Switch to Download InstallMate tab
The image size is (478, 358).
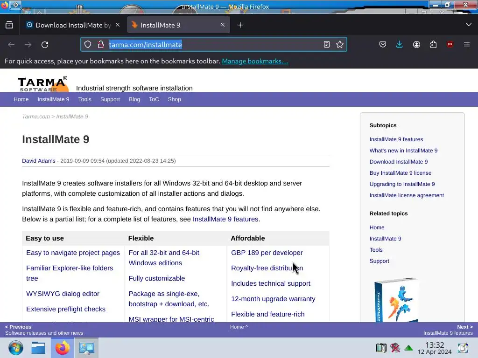click(x=72, y=25)
